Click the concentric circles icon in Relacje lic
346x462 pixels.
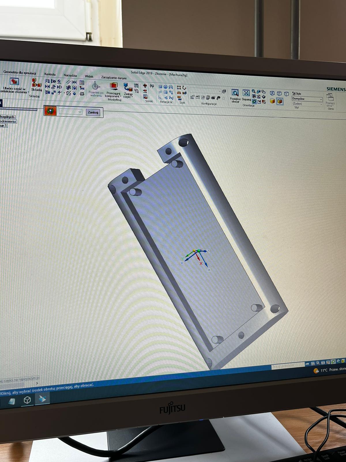pyautogui.click(x=166, y=87)
